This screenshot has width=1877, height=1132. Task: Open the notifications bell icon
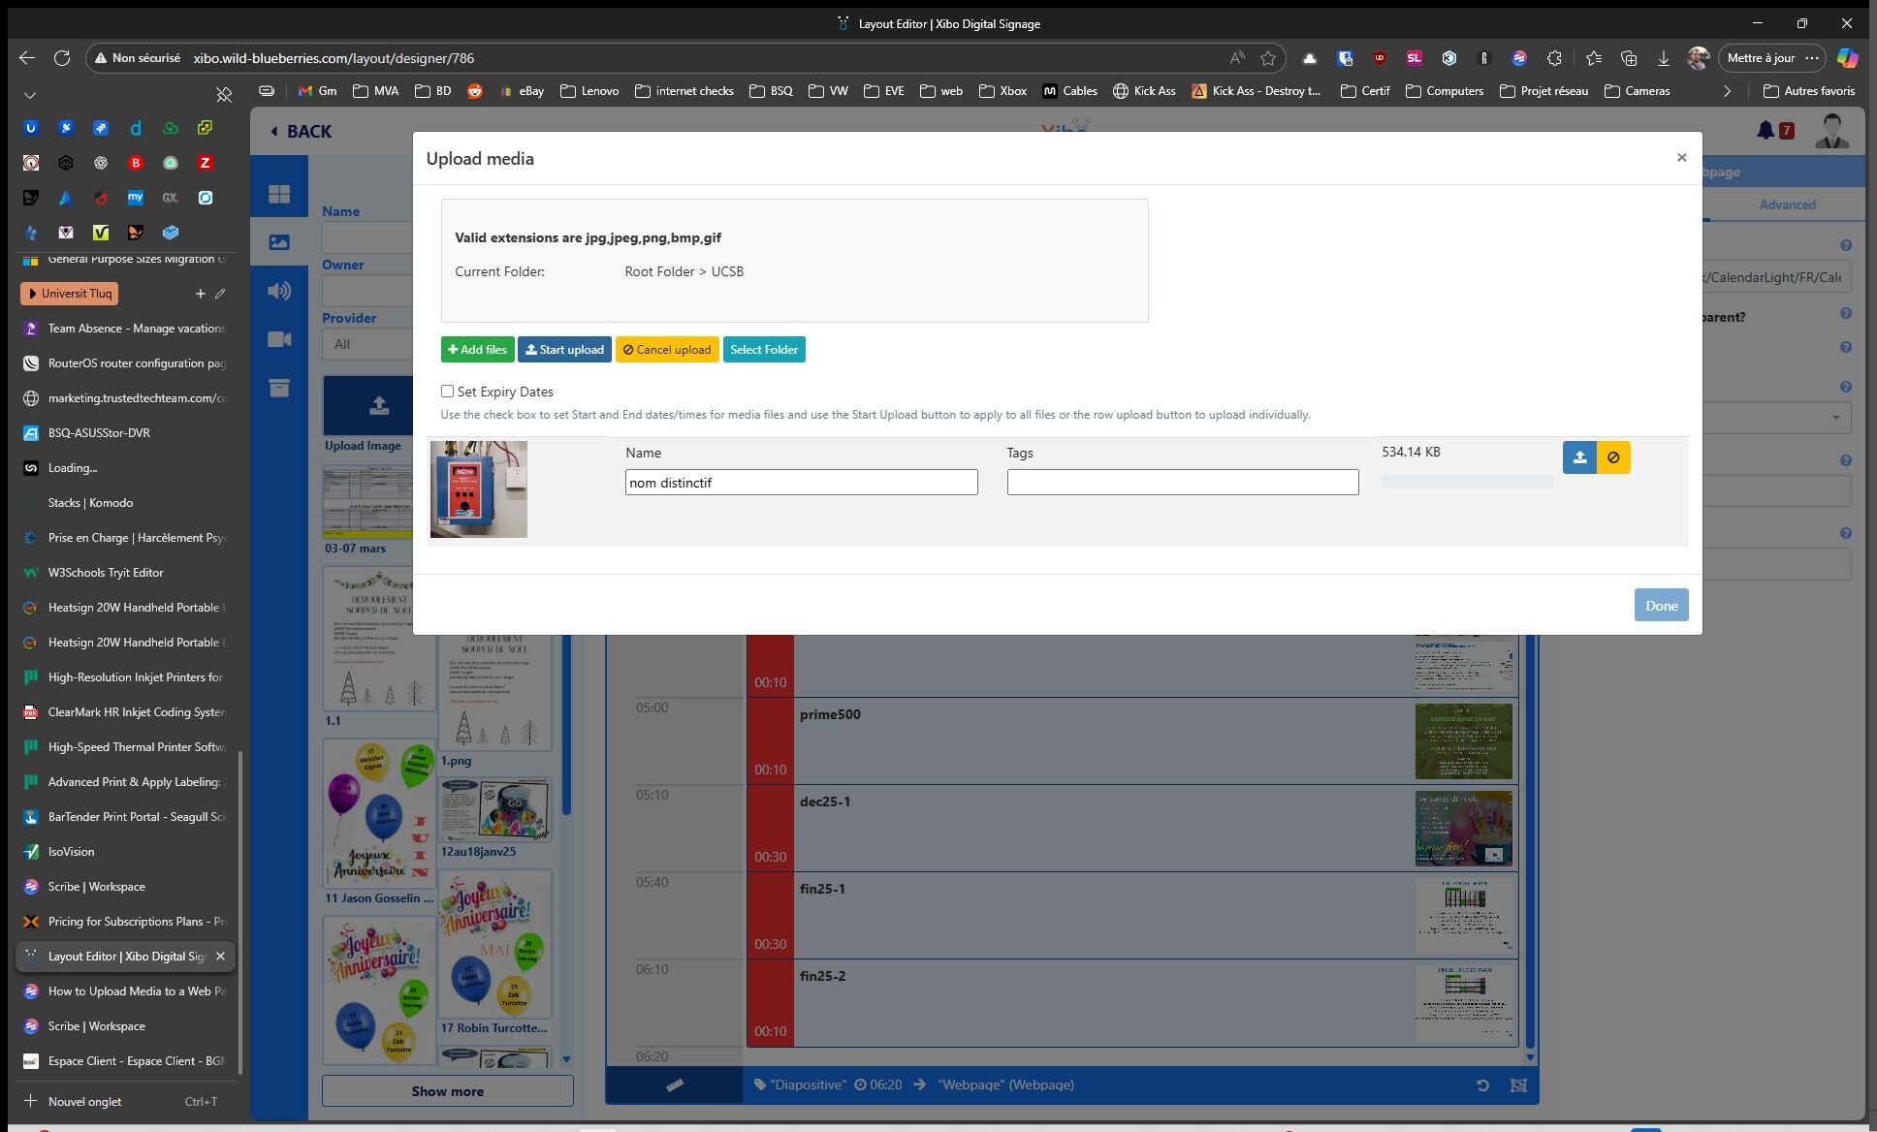1766,130
